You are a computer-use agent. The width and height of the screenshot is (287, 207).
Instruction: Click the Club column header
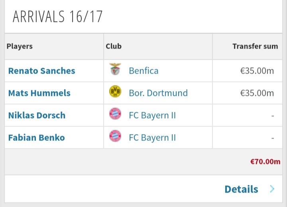click(114, 46)
